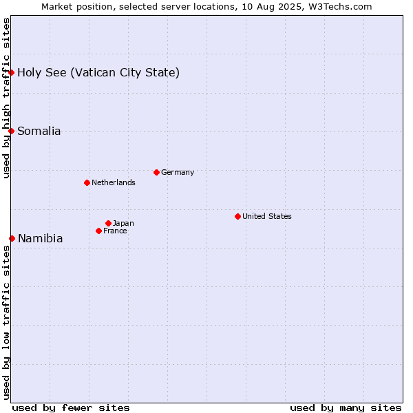The image size is (413, 413).
Task: Select the 'United States' label
Action: (267, 216)
